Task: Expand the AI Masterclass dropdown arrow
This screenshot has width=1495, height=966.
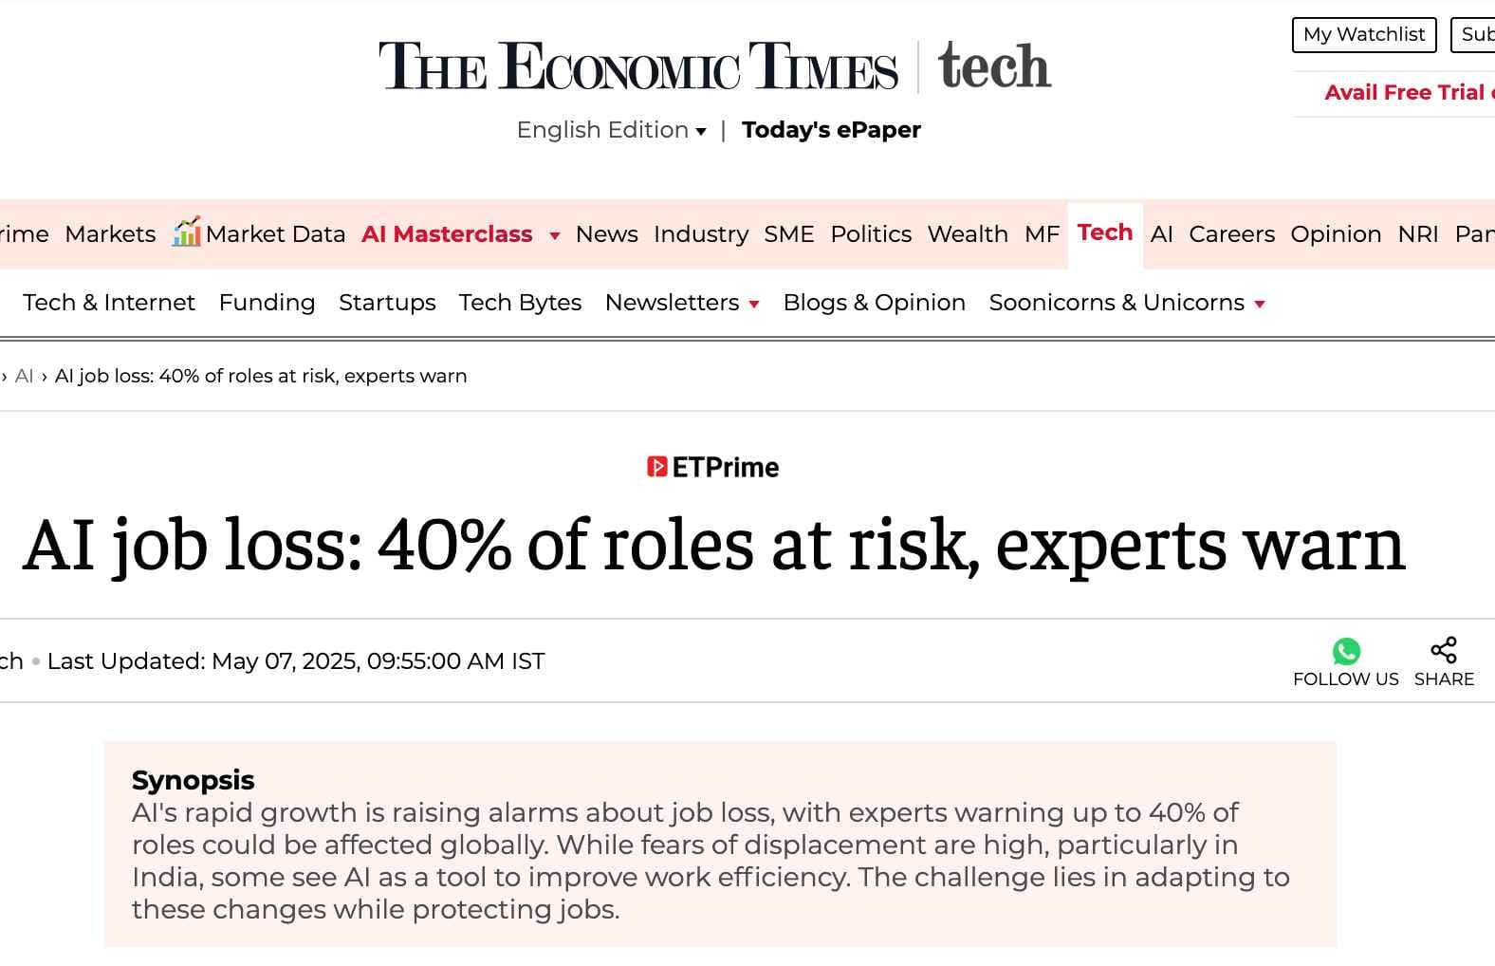Action: tap(555, 235)
